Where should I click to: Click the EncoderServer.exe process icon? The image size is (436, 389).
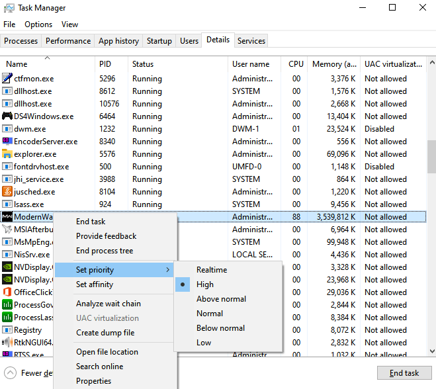click(8, 142)
